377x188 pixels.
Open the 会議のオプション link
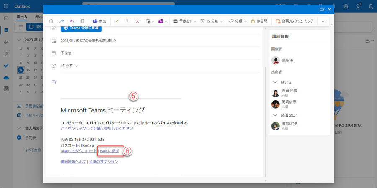pyautogui.click(x=103, y=162)
